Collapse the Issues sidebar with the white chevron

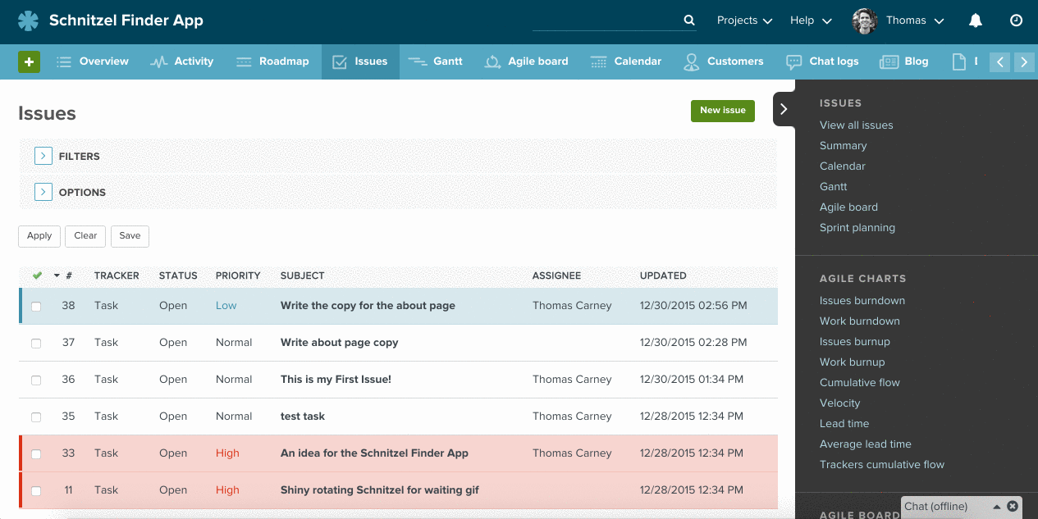(783, 107)
